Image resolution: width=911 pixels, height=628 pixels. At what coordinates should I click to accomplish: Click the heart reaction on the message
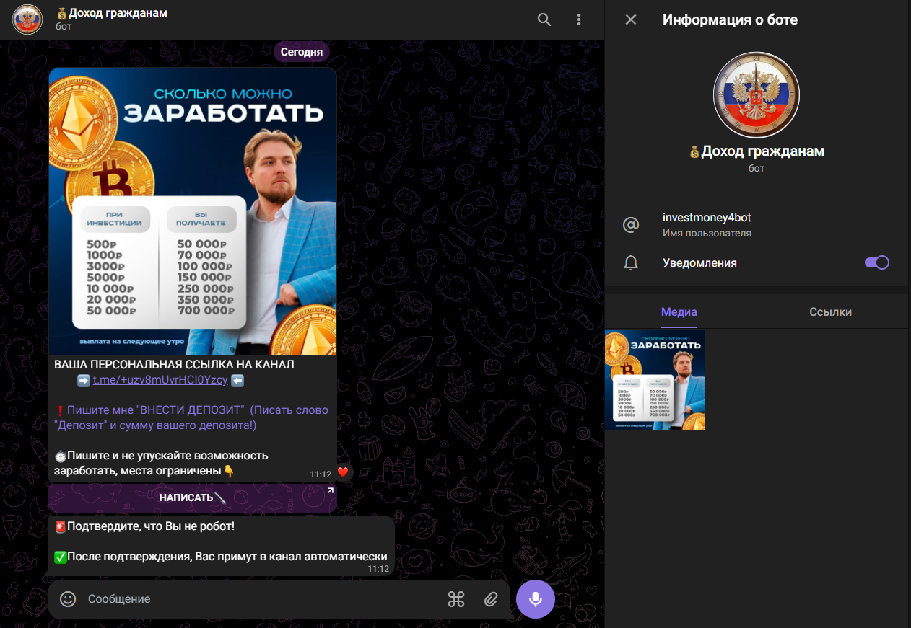click(343, 472)
